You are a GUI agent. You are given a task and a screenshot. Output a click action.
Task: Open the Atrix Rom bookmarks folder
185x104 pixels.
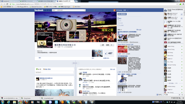[x=77, y=7]
